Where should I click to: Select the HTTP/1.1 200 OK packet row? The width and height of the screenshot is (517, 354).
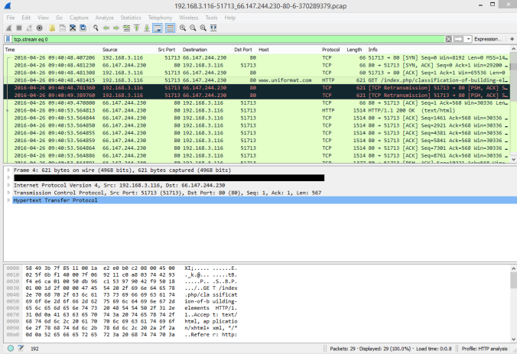pyautogui.click(x=257, y=110)
